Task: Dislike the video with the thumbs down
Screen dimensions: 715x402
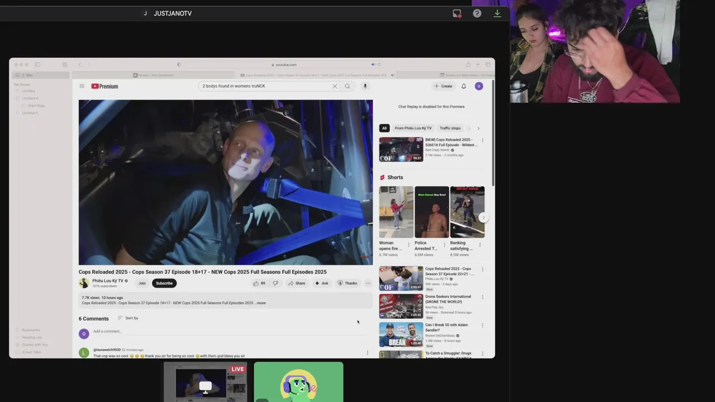Action: click(x=275, y=283)
